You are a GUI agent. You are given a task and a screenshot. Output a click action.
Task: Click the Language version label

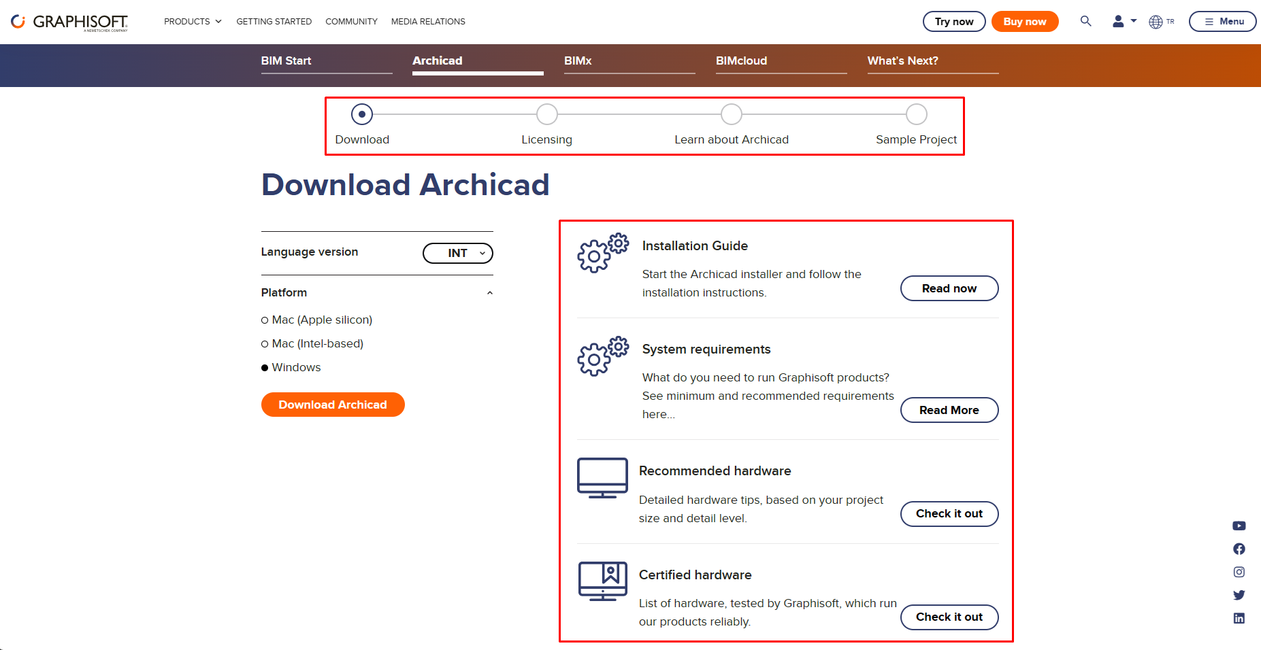[310, 252]
